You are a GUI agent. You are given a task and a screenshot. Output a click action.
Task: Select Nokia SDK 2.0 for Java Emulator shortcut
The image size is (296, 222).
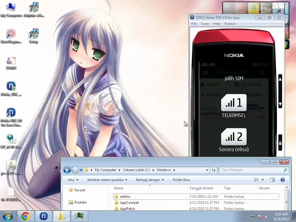point(11,117)
